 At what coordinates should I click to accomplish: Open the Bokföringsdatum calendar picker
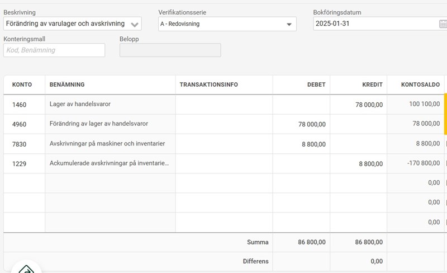[443, 24]
